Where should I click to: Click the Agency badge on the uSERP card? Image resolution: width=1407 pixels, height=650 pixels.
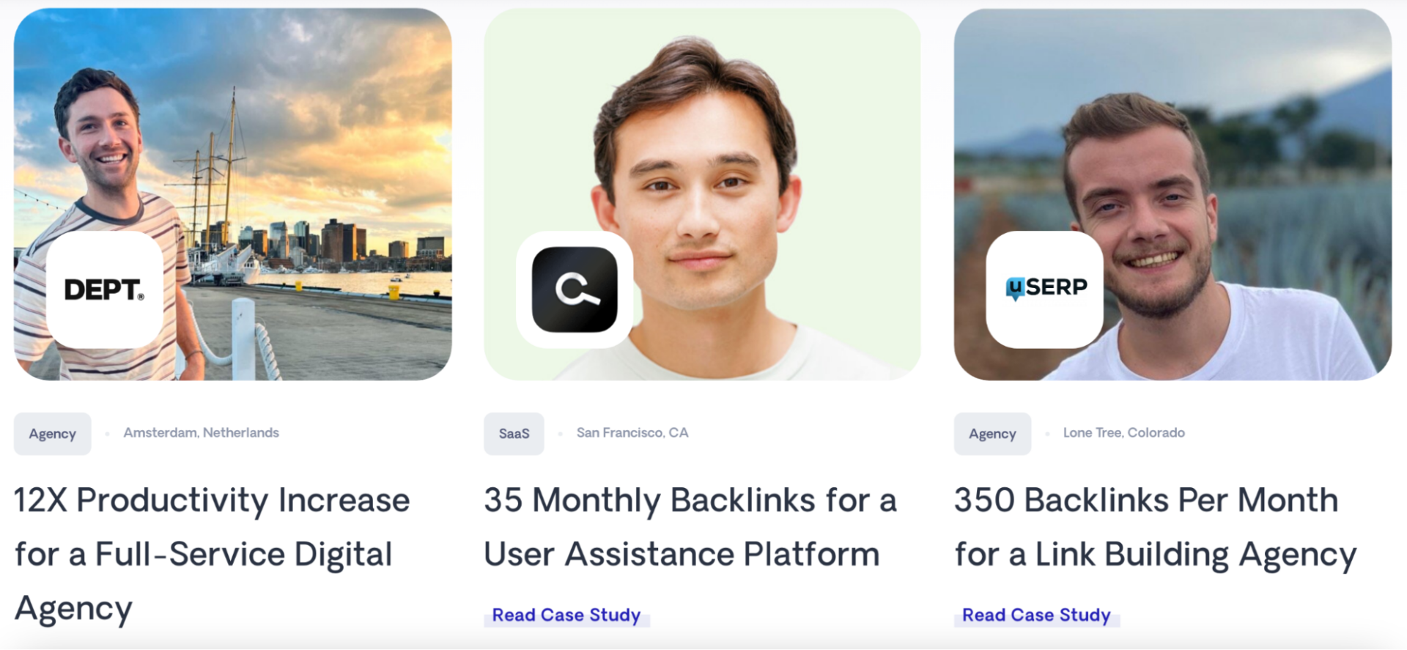point(992,434)
